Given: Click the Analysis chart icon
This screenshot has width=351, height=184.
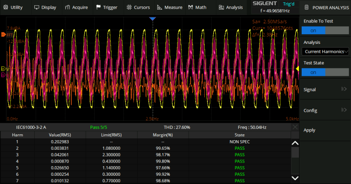Looking at the screenshot, I should click(x=221, y=7).
